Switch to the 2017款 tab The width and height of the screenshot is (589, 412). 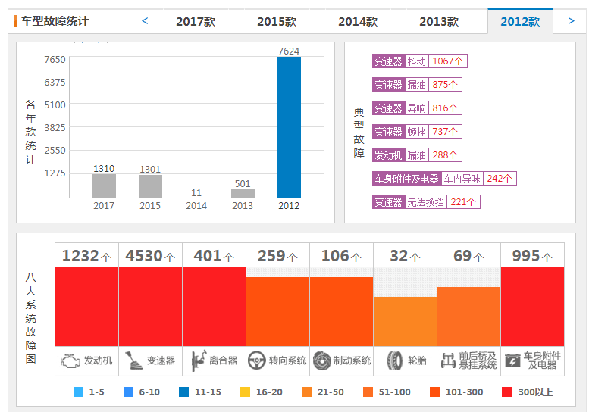click(196, 21)
